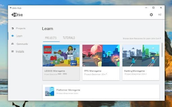Screen dimensions: 172x107
Task: Click Project Beginner 30m under Platformer Microgame
Action: pos(67,94)
